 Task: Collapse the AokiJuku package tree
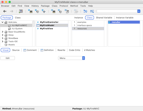click(x=3, y=22)
